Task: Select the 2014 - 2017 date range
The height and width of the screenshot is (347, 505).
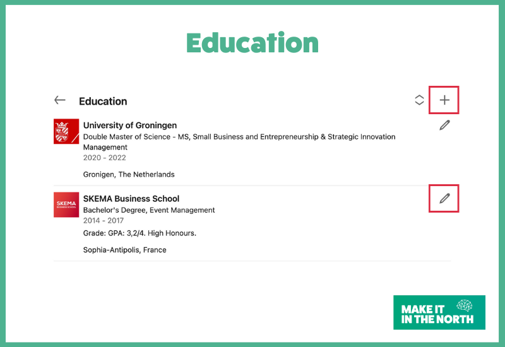Action: [x=104, y=221]
